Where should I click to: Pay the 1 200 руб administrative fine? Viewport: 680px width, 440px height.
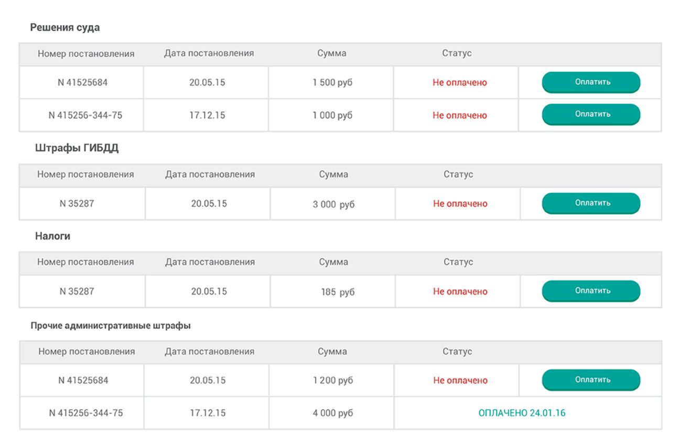point(591,380)
